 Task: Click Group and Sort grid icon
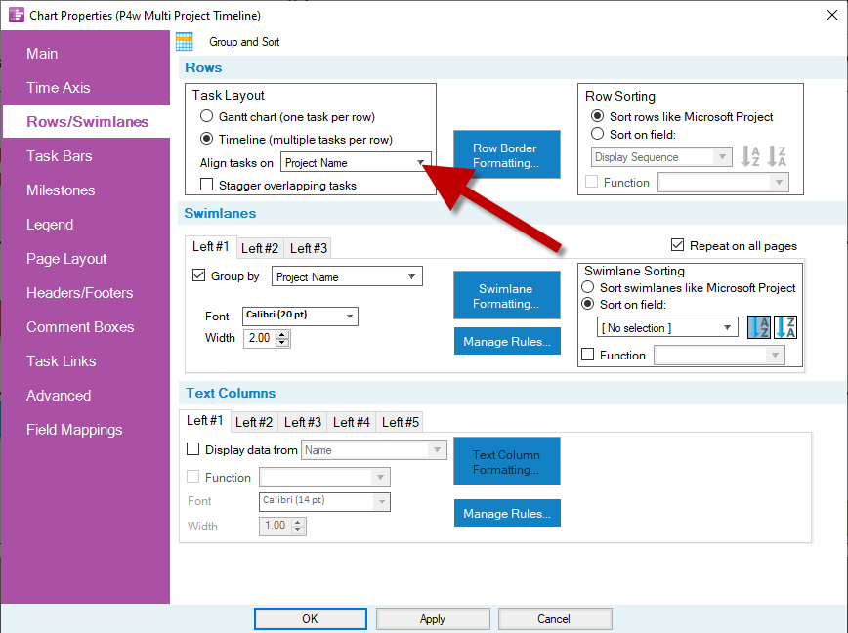(184, 42)
